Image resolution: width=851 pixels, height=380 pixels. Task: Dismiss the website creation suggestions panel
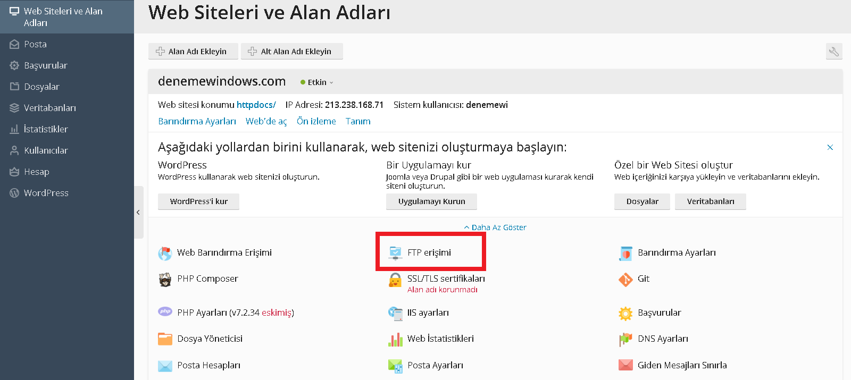click(830, 147)
